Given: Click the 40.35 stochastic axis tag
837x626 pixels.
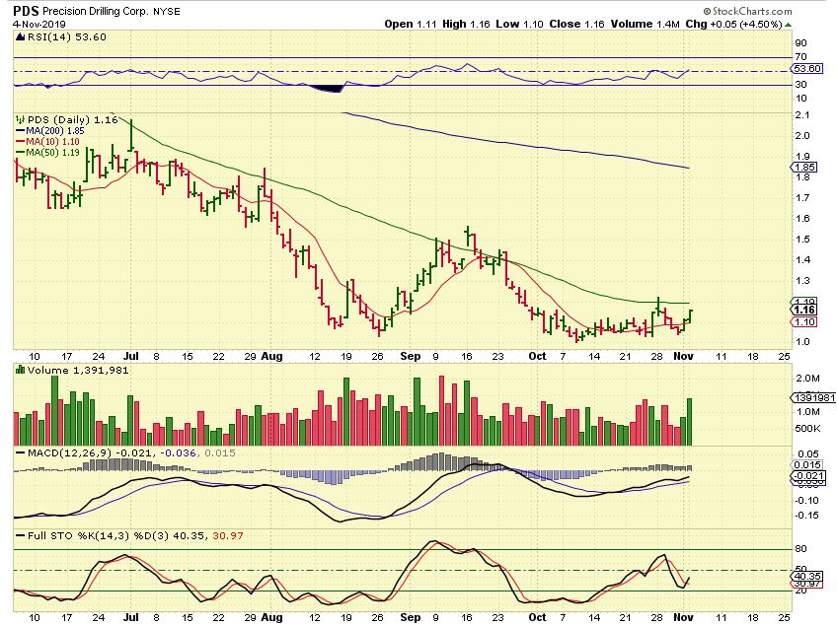Looking at the screenshot, I should [x=807, y=577].
